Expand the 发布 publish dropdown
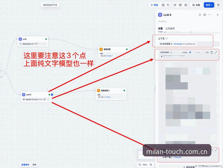Viewport: 223px width, 168px height. point(209,5)
